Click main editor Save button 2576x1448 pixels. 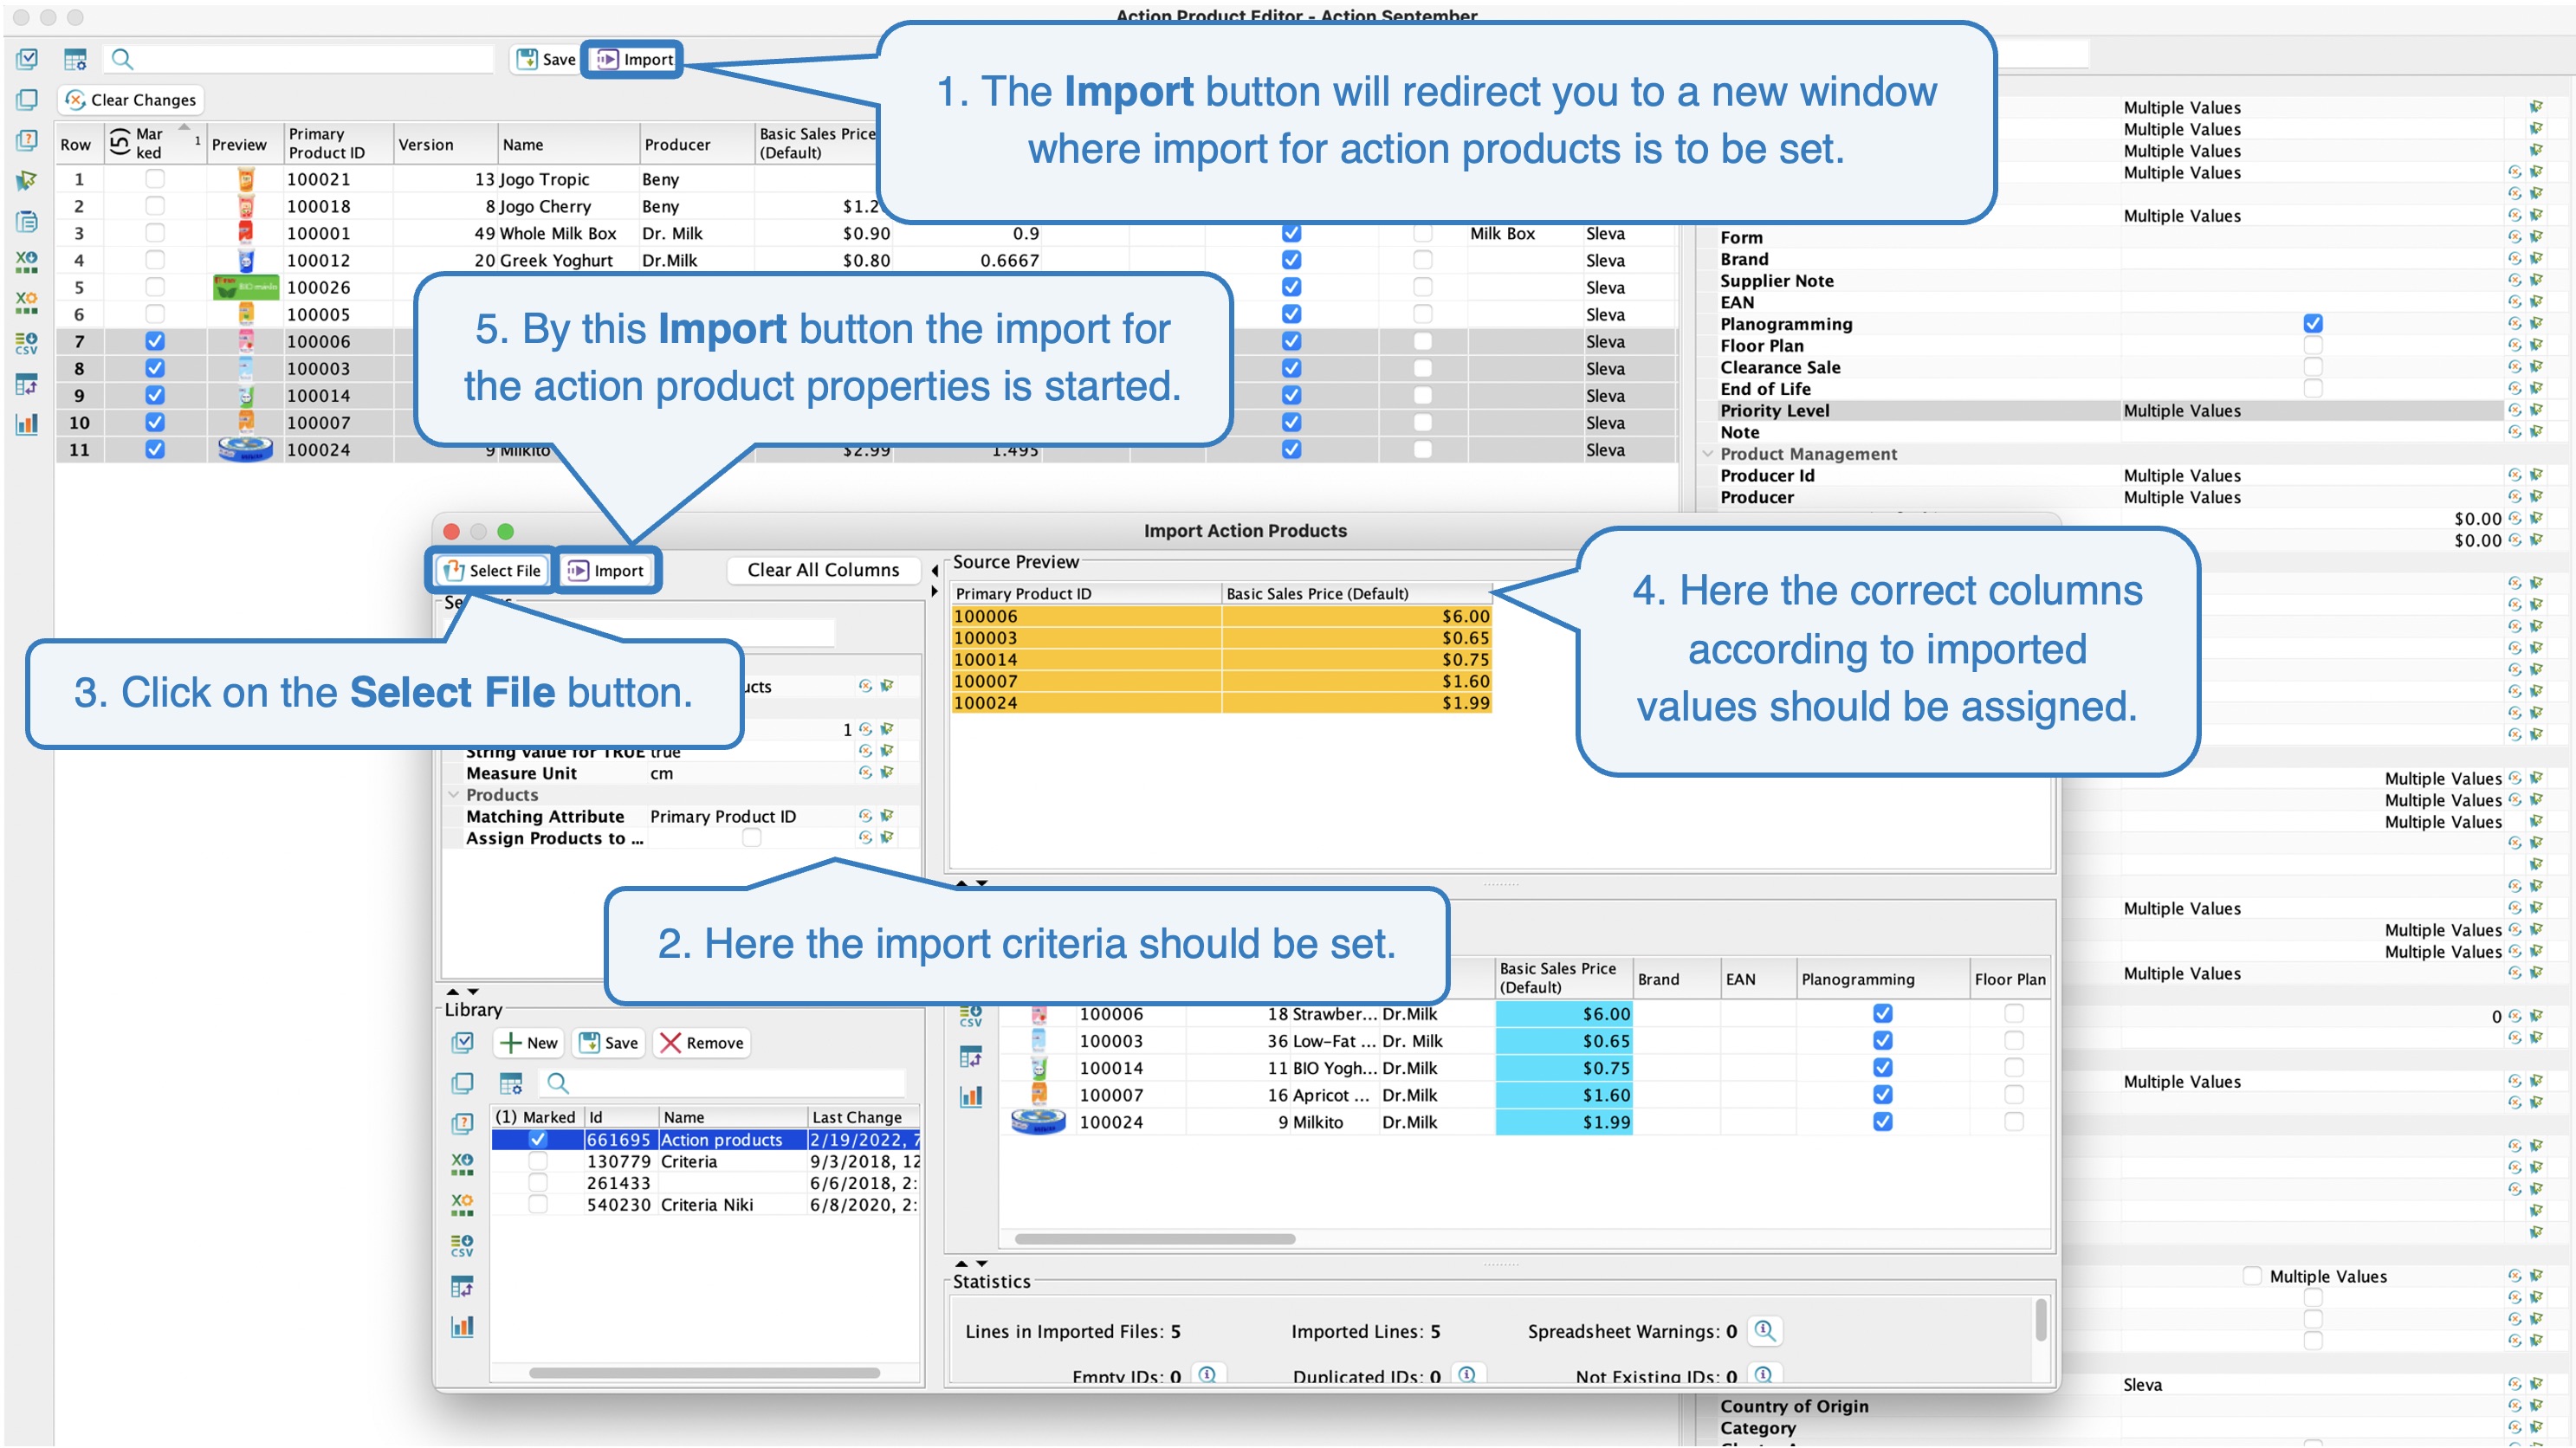click(546, 59)
